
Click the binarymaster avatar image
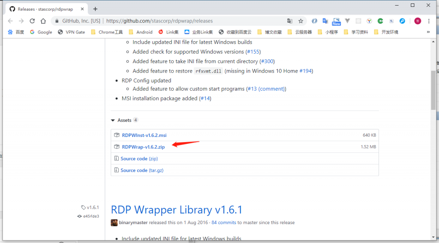click(114, 222)
